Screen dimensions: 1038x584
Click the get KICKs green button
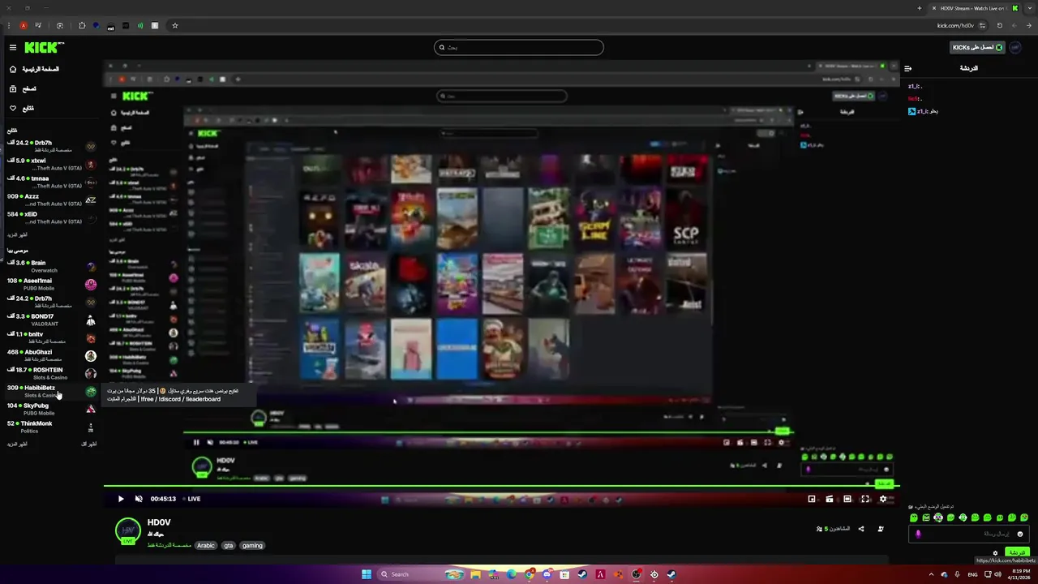coord(978,47)
